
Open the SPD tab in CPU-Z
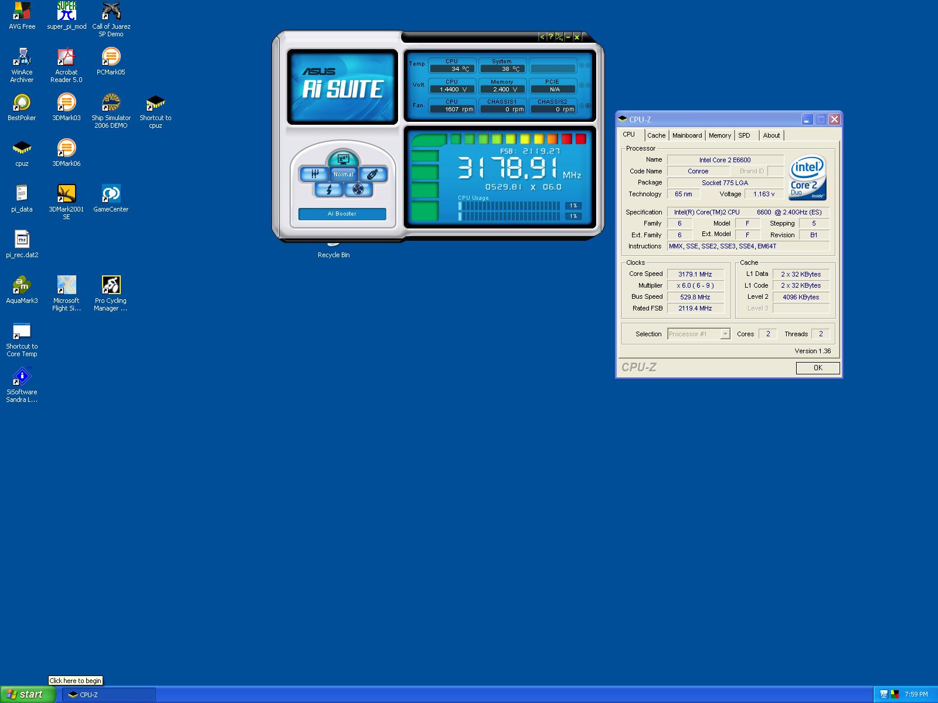(x=744, y=135)
